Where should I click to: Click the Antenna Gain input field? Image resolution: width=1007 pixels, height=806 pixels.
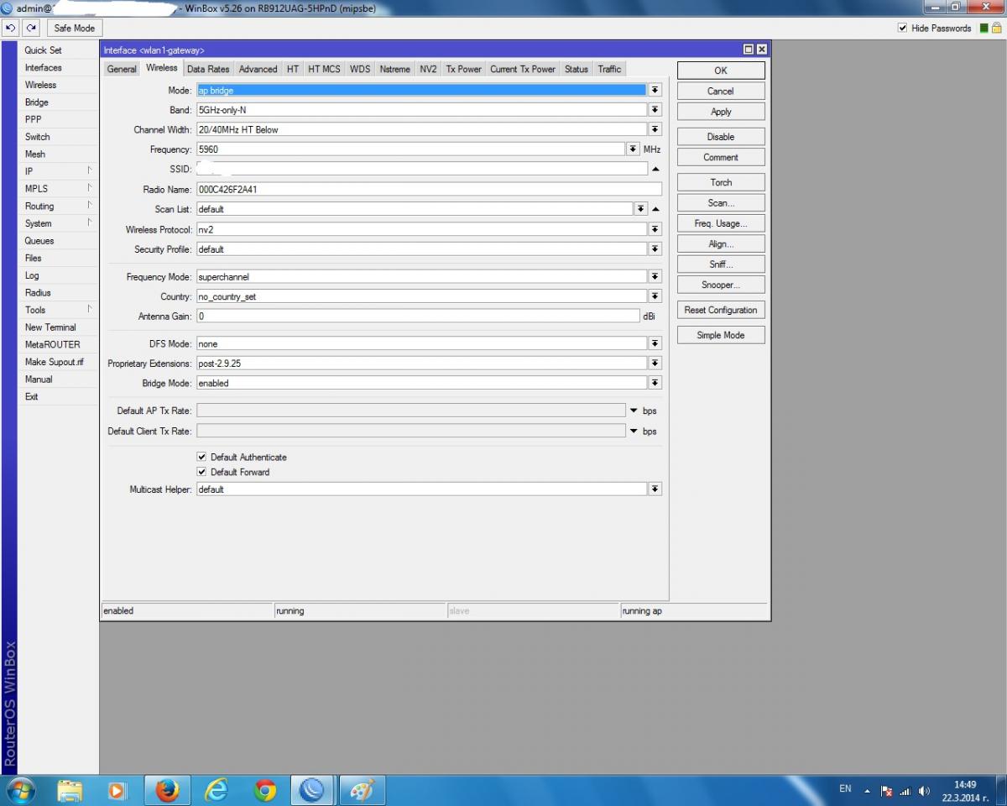[418, 317]
